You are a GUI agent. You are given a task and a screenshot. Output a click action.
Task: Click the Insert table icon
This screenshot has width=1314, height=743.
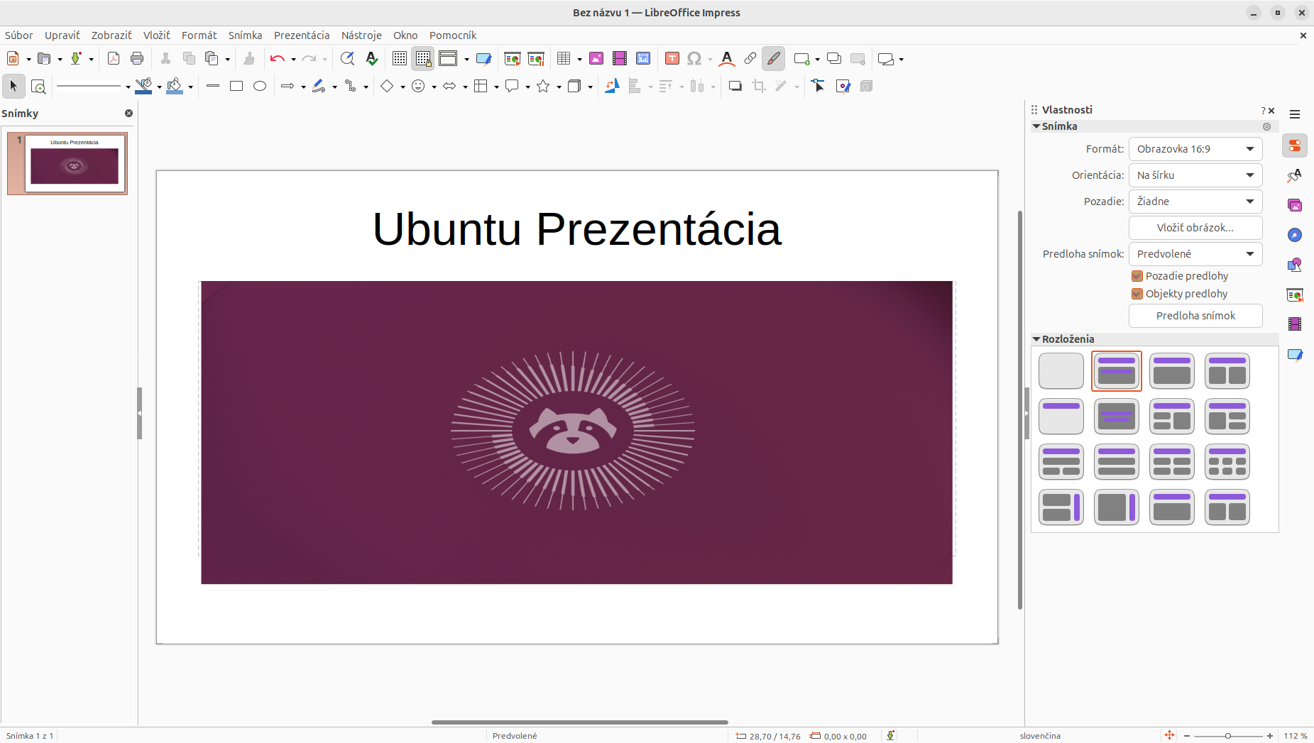click(564, 59)
